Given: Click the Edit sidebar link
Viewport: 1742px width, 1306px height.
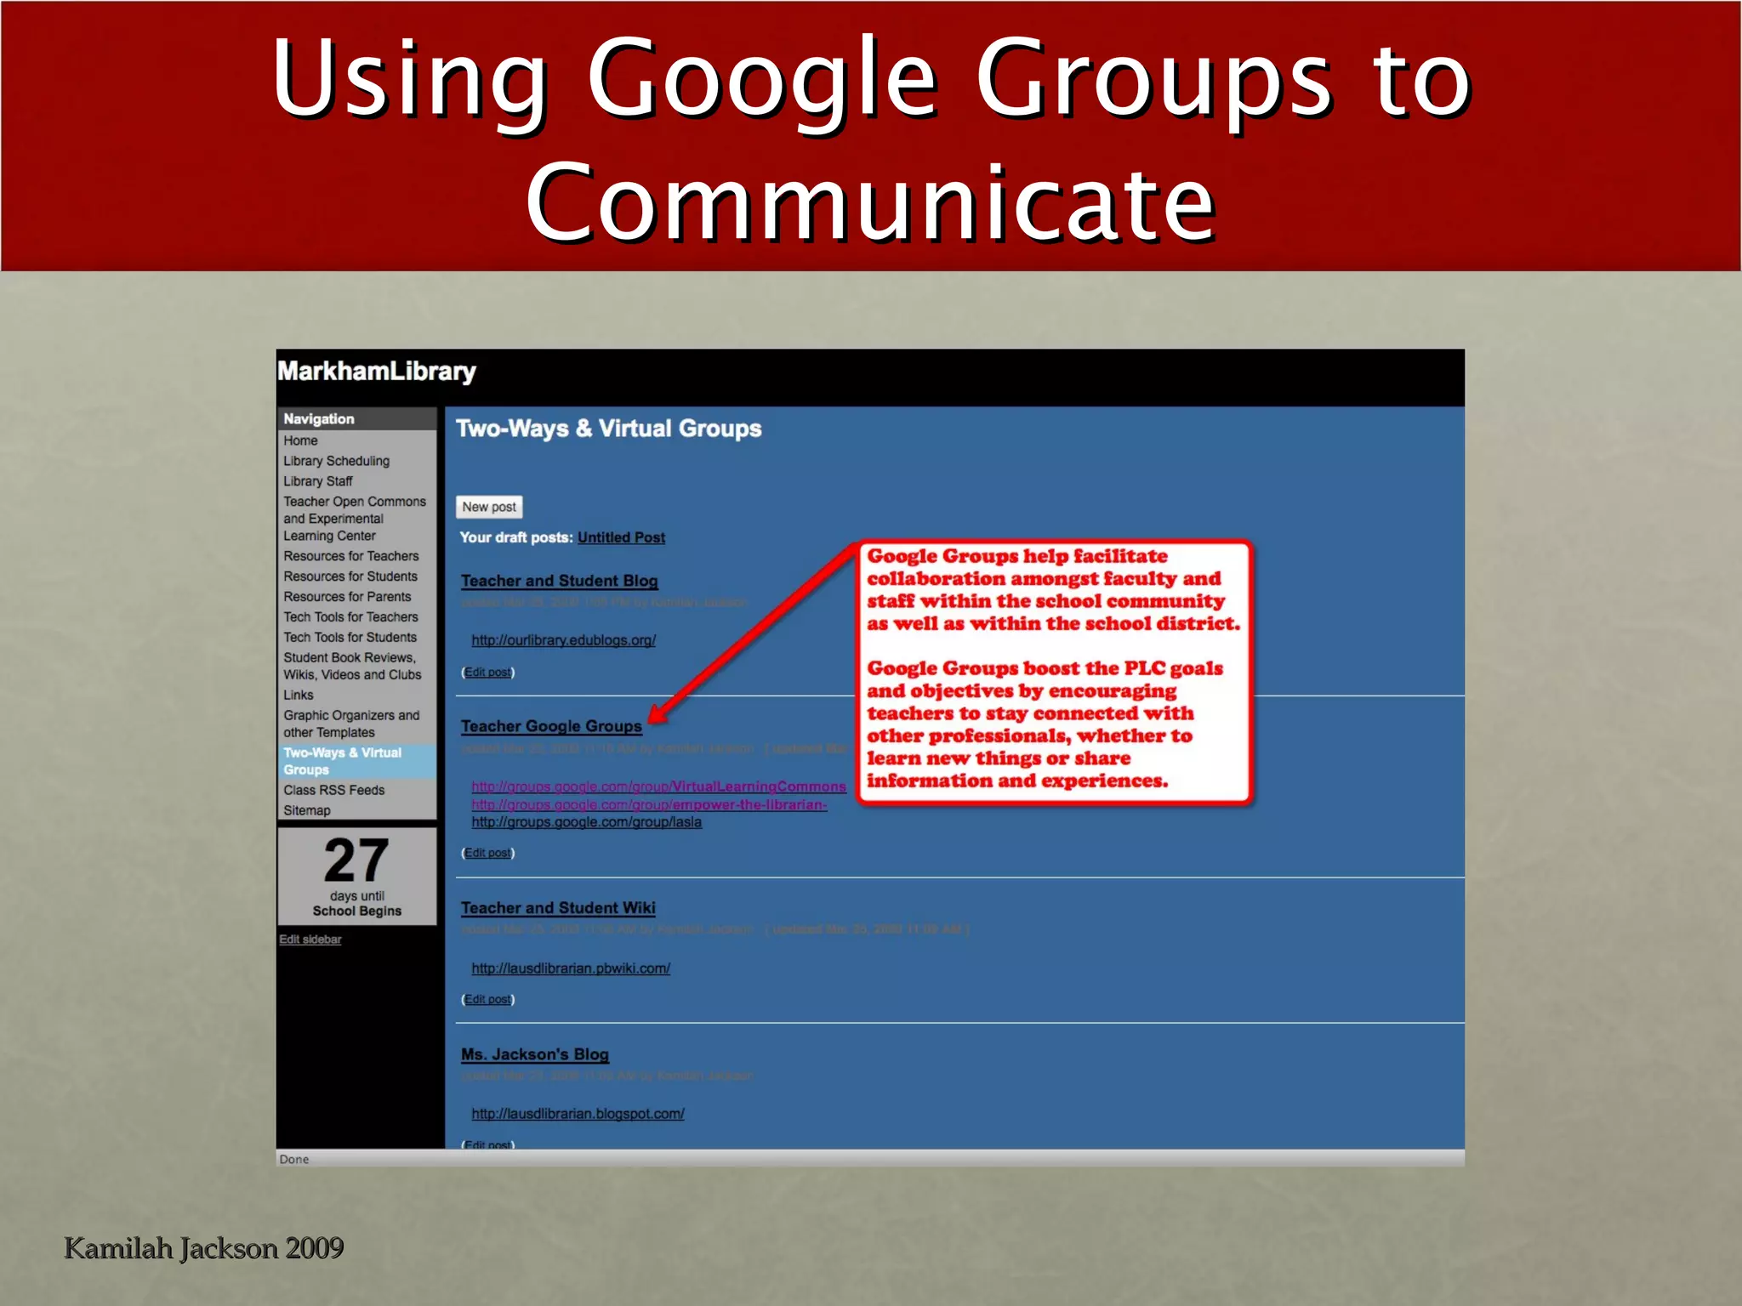Looking at the screenshot, I should click(310, 940).
